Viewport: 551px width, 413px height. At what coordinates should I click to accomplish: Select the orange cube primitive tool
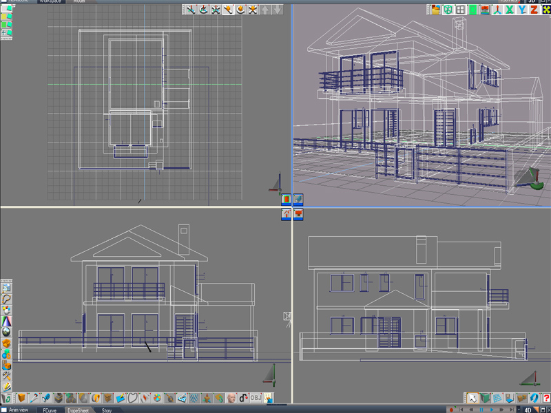coord(22,398)
